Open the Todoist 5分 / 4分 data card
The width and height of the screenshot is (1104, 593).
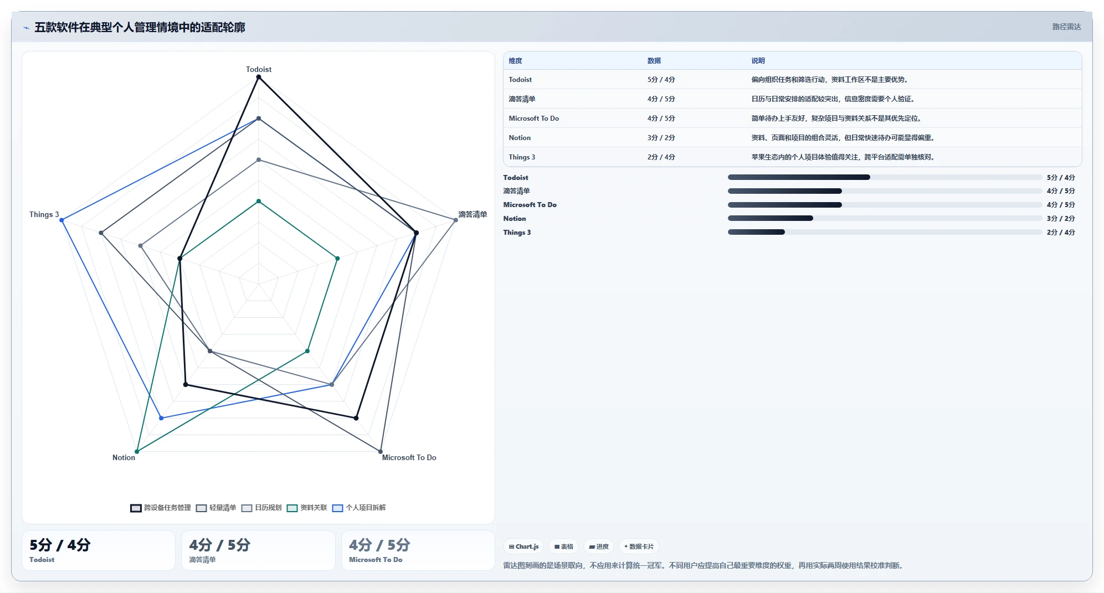click(x=99, y=550)
